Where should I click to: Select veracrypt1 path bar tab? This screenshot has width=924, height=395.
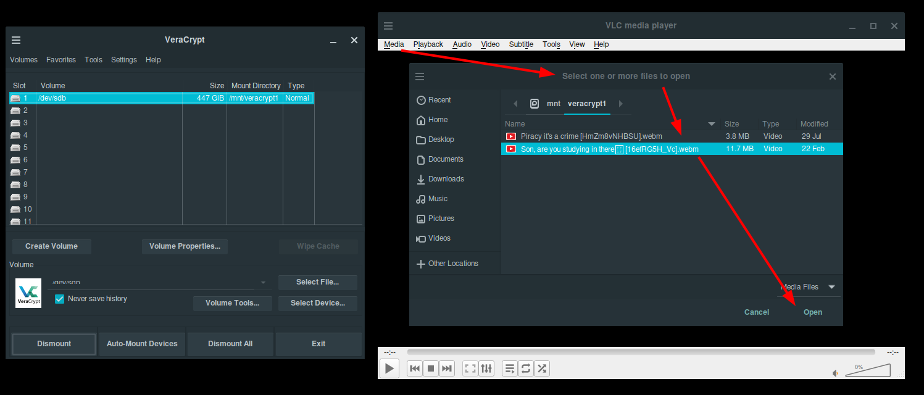[x=587, y=104]
